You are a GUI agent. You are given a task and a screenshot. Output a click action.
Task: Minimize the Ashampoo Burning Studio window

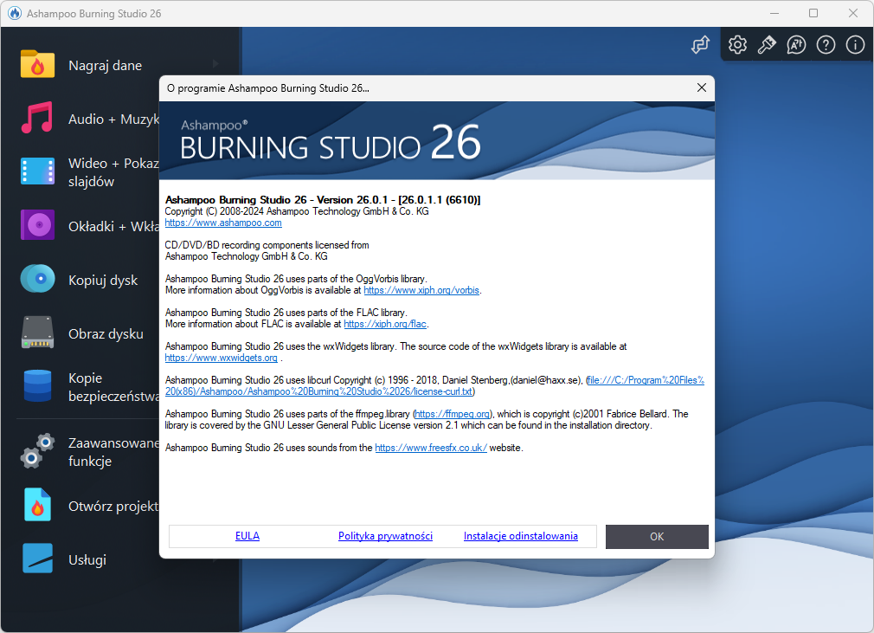774,13
